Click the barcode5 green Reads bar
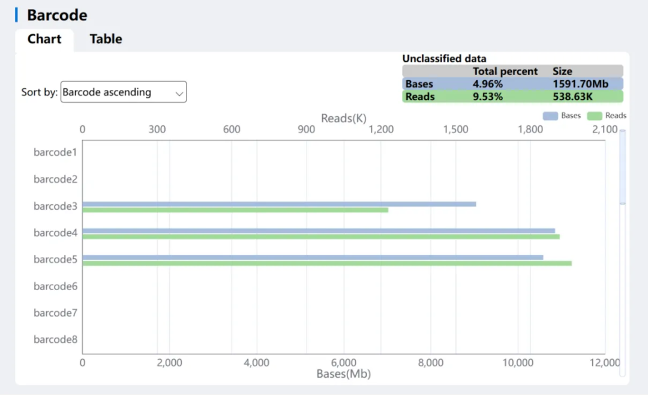 [328, 263]
